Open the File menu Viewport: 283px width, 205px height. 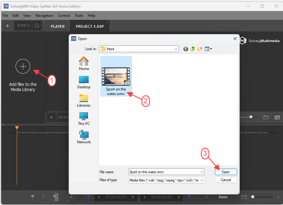(5, 16)
